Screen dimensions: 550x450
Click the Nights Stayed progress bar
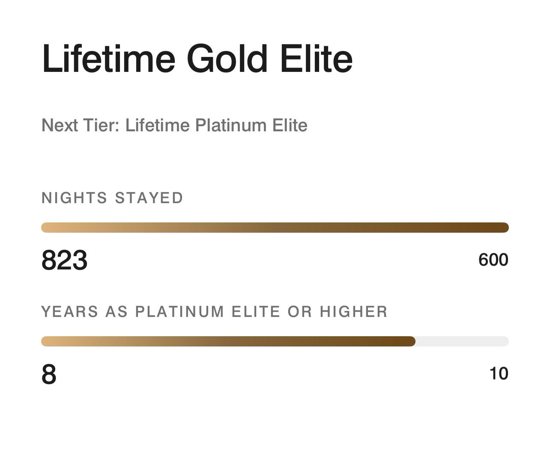275,228
